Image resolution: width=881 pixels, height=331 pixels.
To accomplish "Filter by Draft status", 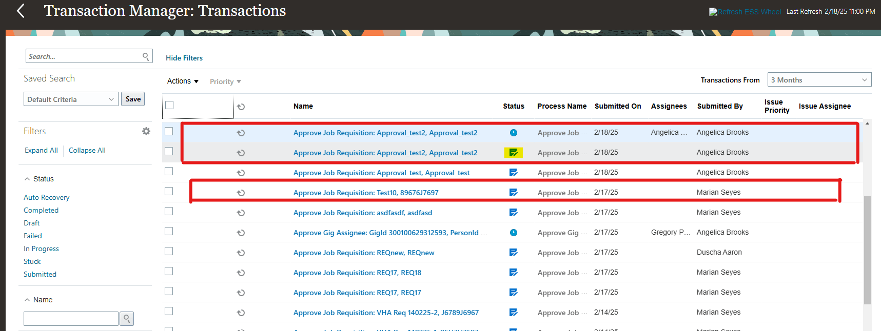I will [31, 223].
